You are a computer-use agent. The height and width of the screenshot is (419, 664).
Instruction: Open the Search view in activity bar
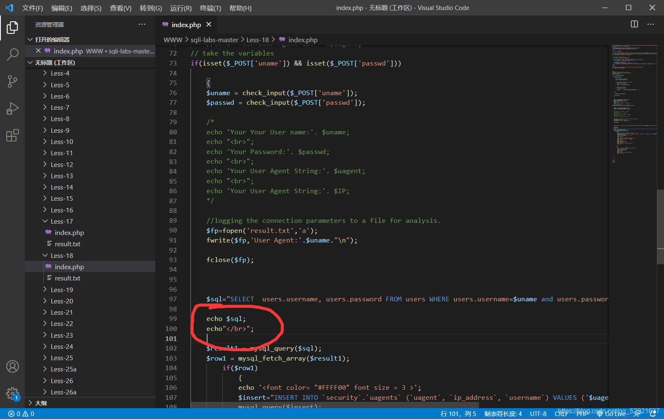(13, 54)
